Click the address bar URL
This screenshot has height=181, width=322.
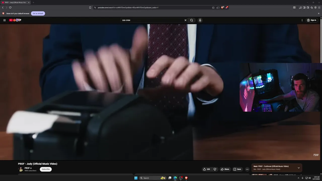(x=128, y=8)
